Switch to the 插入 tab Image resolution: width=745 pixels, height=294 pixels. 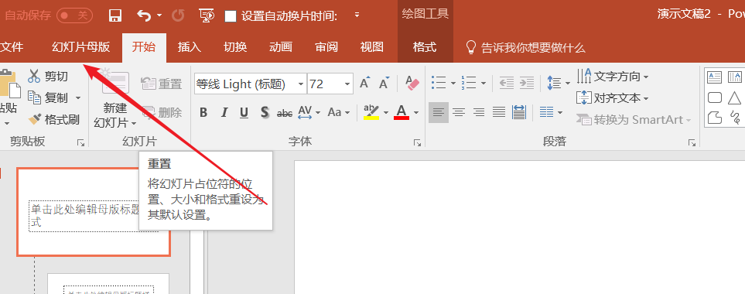[190, 47]
